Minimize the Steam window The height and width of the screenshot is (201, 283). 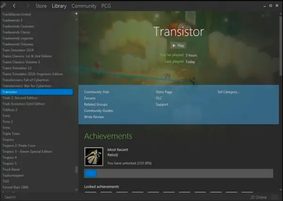(265, 6)
